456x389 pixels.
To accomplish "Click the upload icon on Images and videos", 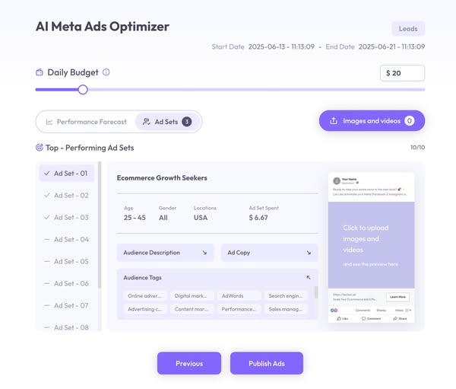I will 333,121.
